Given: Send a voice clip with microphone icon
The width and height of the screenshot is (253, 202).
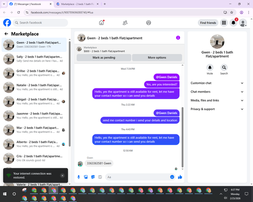Looking at the screenshot, I should point(78,177).
